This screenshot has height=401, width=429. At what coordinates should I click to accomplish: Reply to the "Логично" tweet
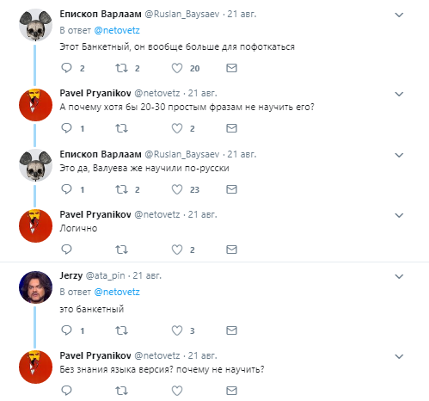pos(66,250)
